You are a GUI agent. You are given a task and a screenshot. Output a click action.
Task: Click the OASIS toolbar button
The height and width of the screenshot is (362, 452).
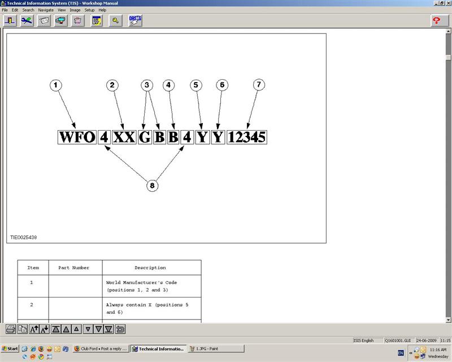[135, 20]
